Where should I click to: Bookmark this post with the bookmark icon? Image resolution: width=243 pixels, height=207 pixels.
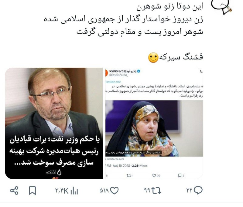click(33, 190)
